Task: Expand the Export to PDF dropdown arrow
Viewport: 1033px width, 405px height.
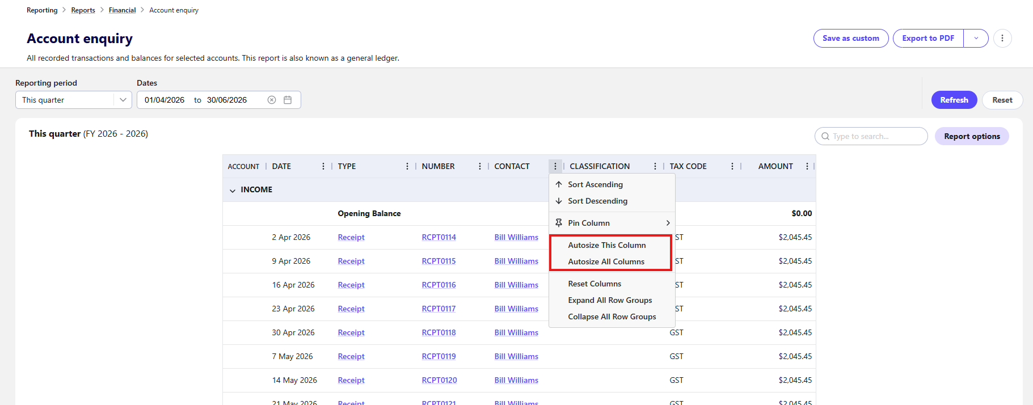Action: tap(976, 38)
